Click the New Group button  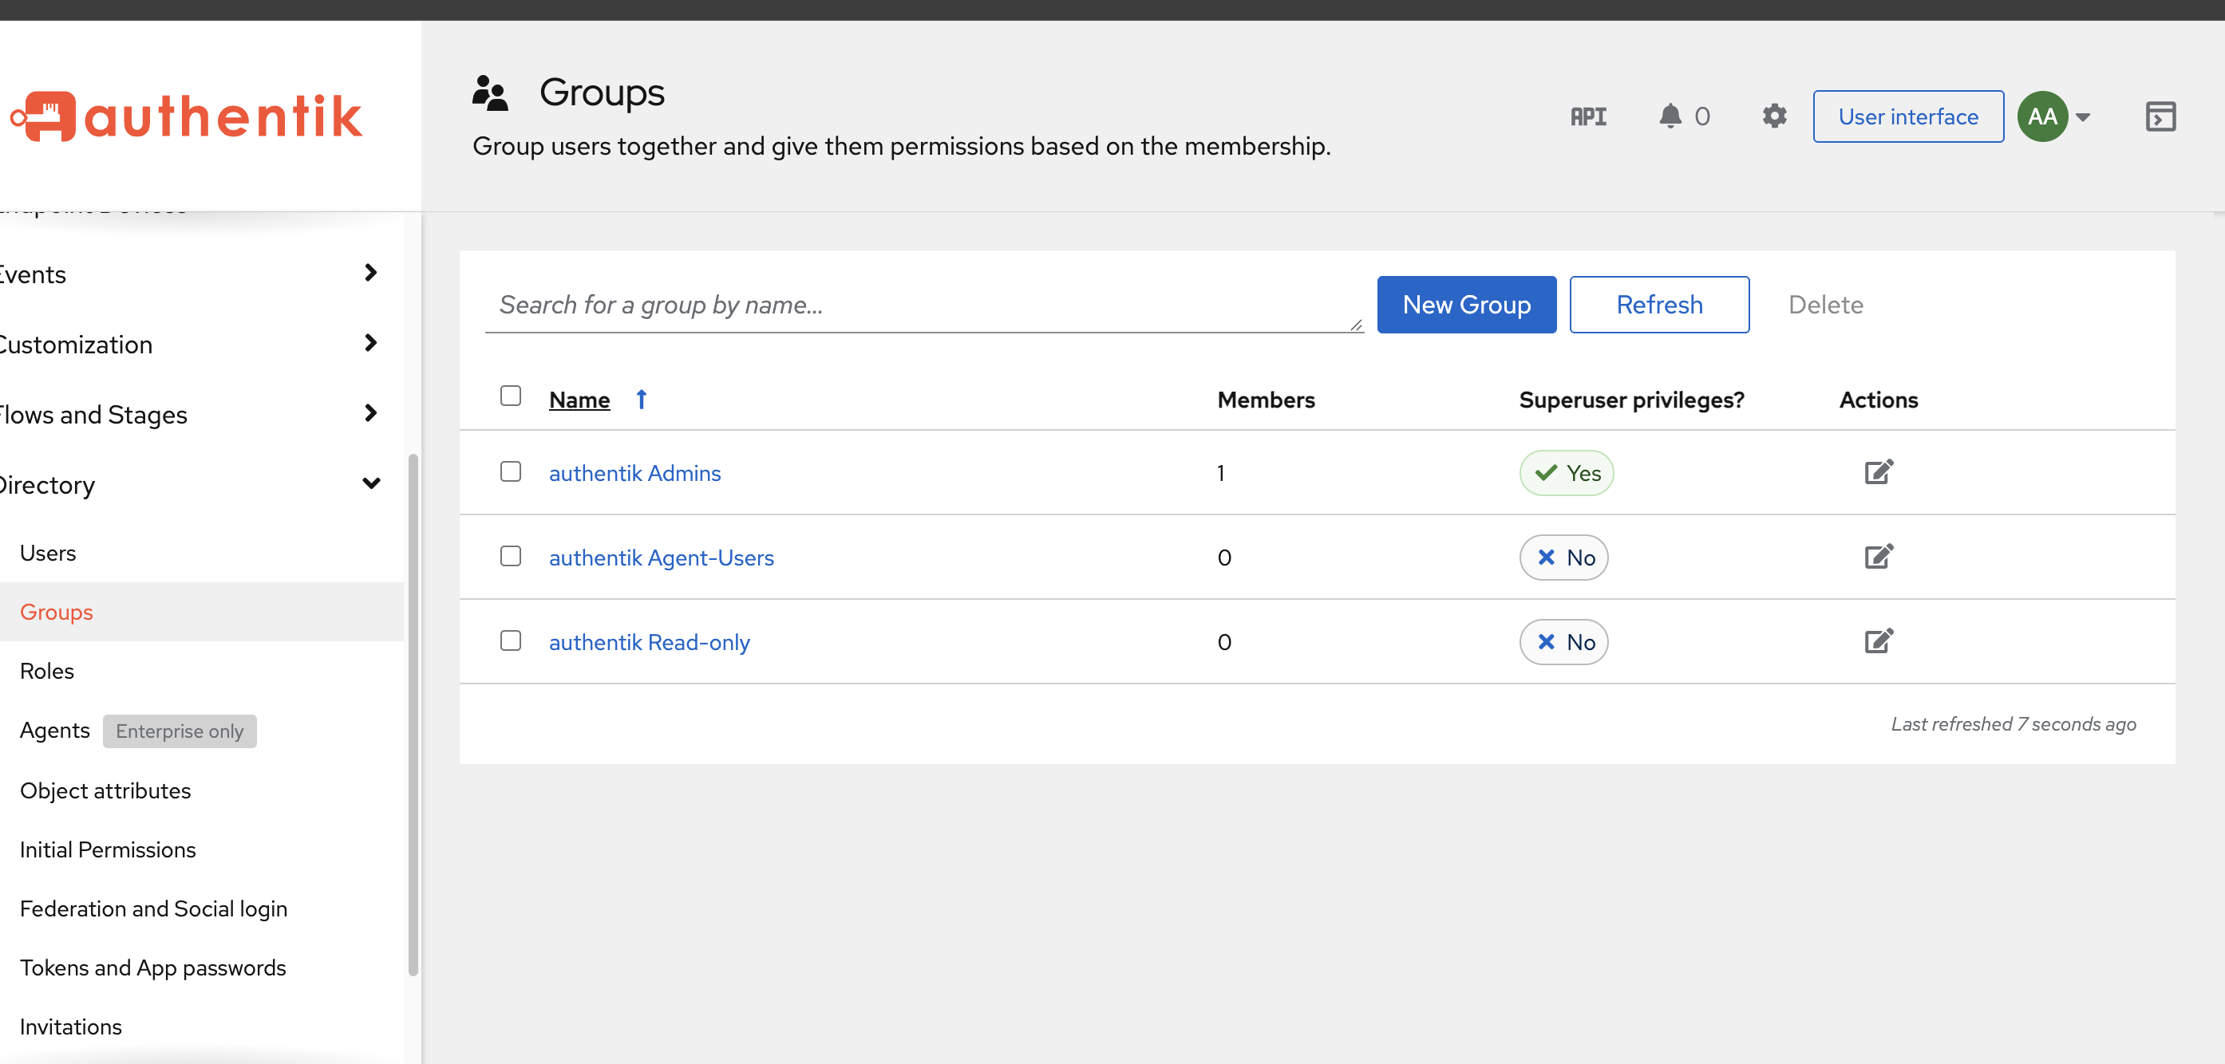1467,305
